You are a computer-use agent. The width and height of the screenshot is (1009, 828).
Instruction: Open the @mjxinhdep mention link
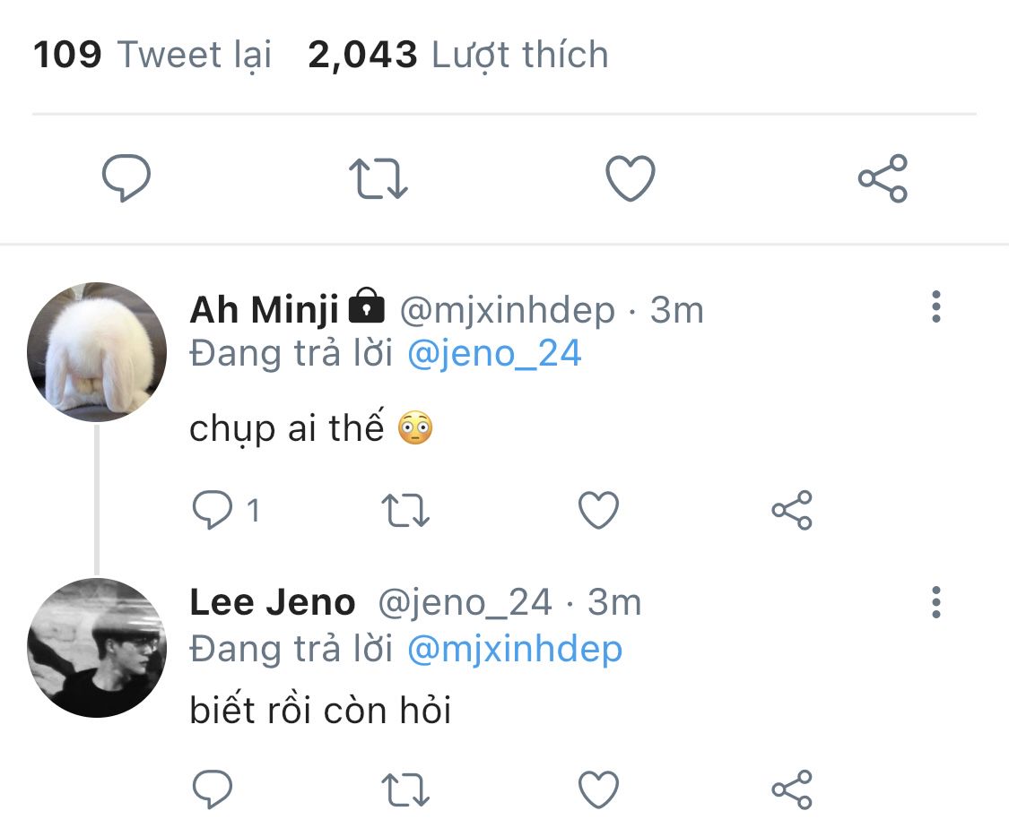514,649
